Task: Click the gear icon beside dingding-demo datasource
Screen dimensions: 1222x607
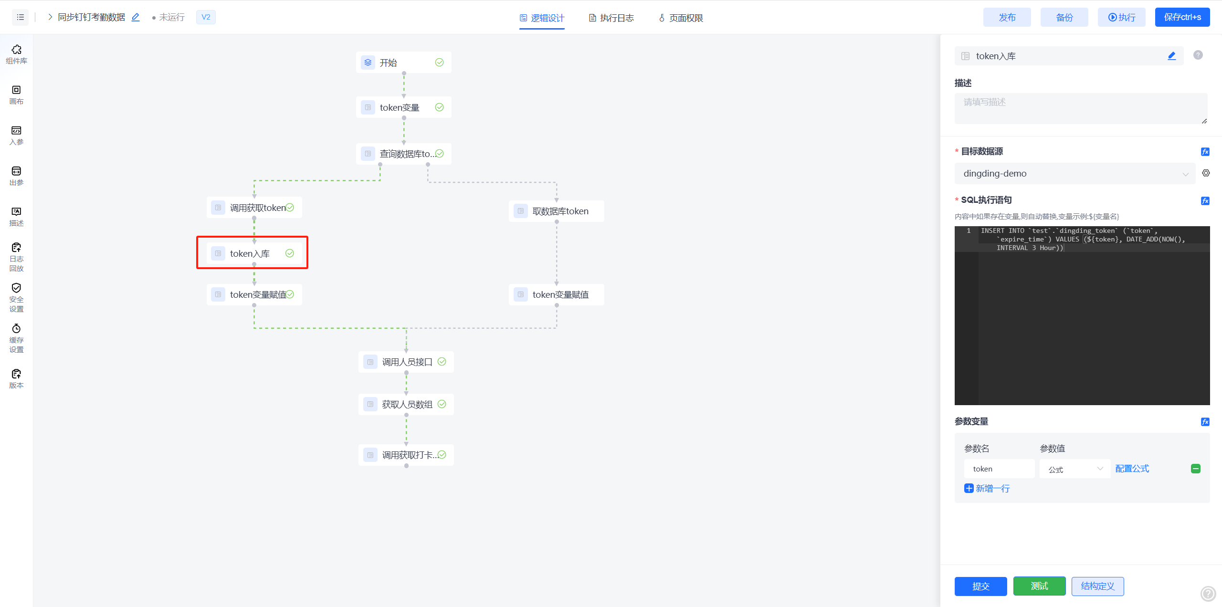Action: point(1206,173)
